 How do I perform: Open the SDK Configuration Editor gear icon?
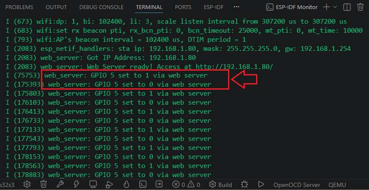pos(27,184)
